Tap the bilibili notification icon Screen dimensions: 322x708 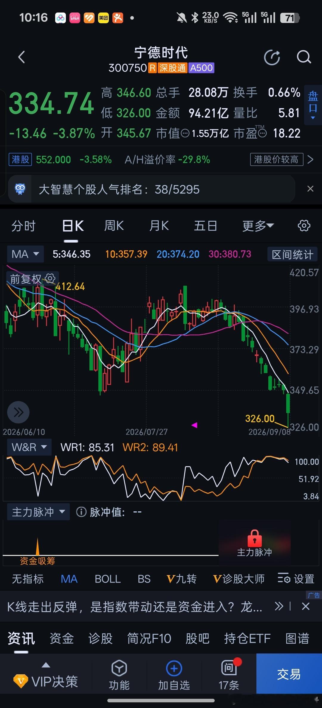75,18
